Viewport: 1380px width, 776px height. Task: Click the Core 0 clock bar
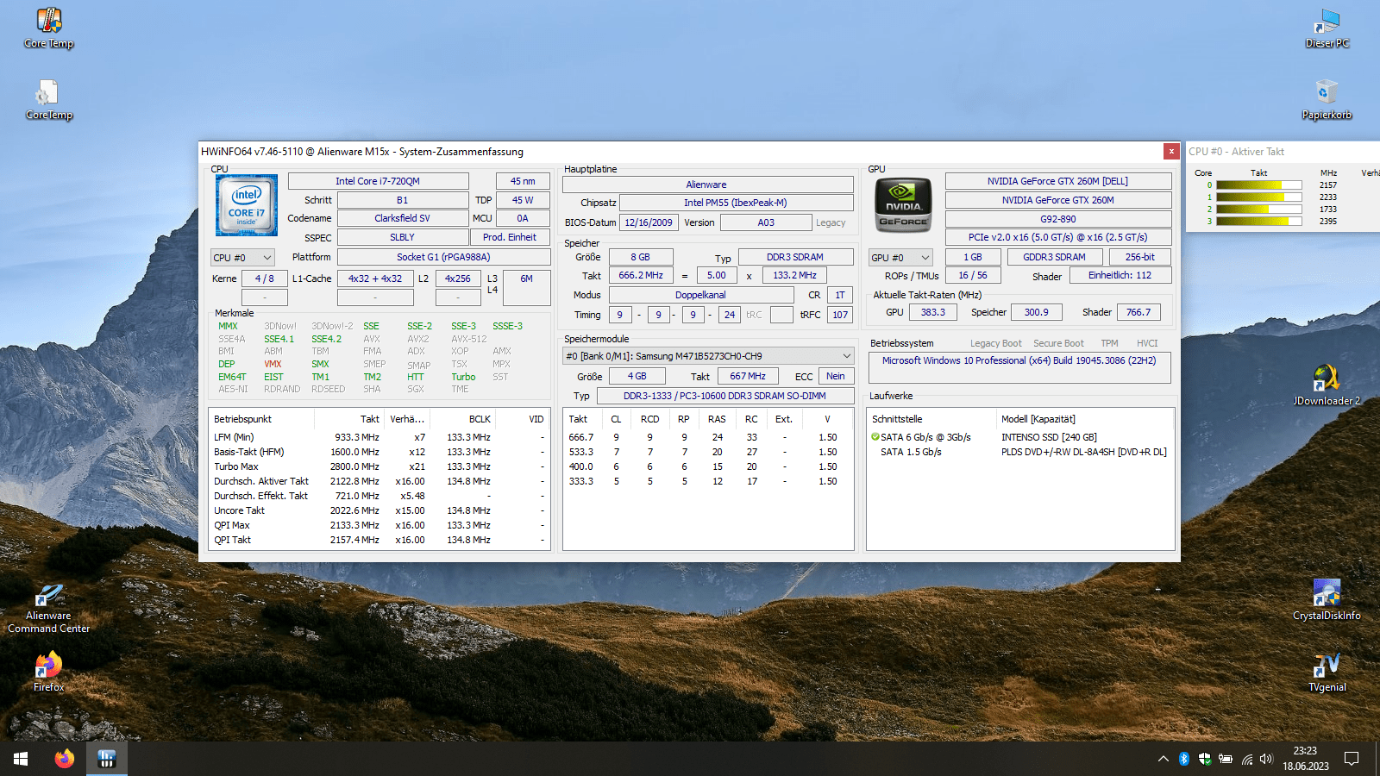pos(1259,185)
